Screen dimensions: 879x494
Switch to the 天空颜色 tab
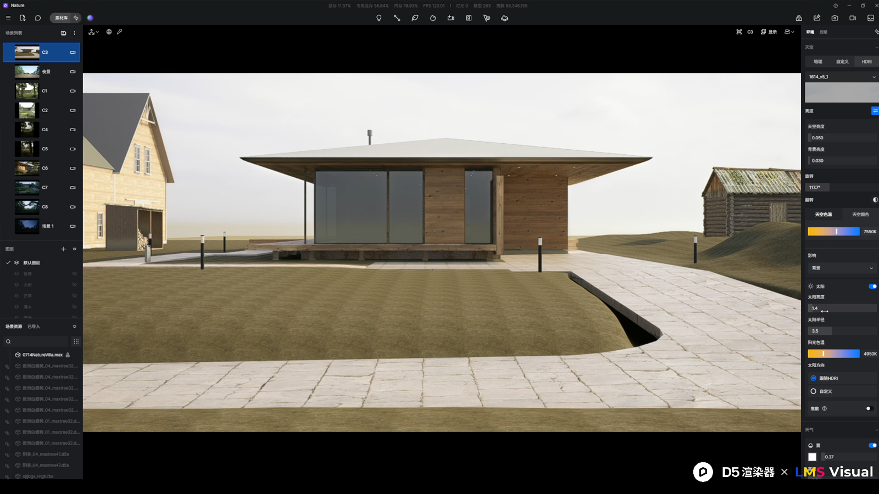(860, 215)
